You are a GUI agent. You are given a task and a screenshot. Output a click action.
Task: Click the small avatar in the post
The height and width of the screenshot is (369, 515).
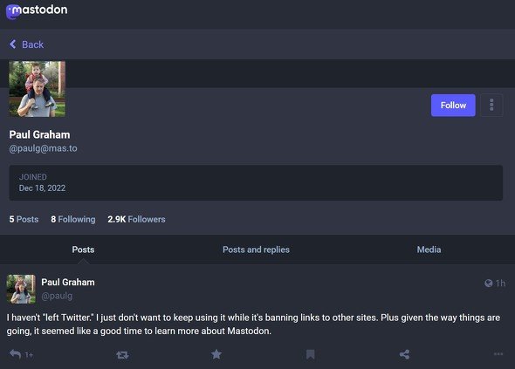[21, 289]
